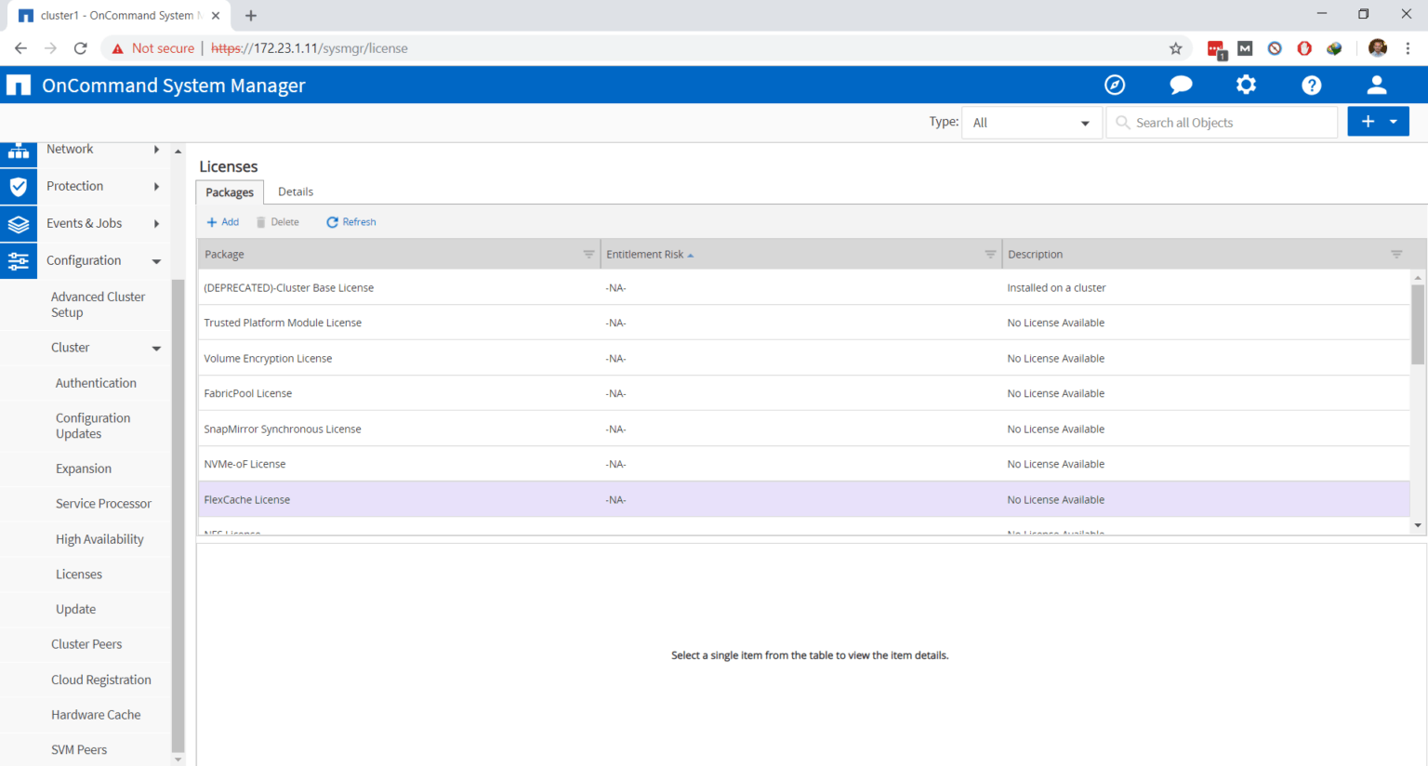Open Help via the question mark icon
This screenshot has width=1428, height=766.
tap(1311, 85)
